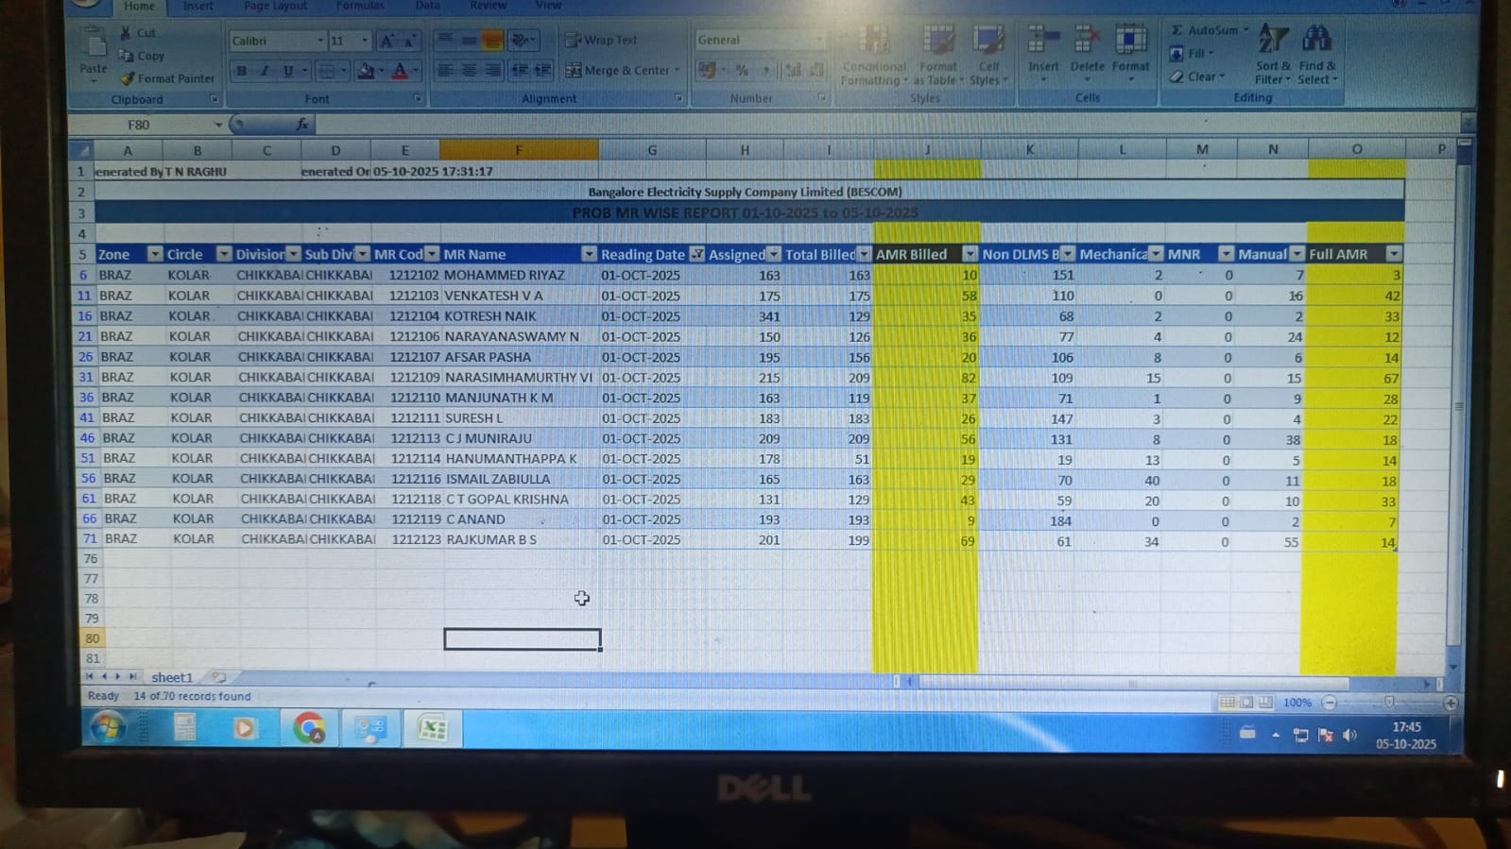Switch to the Page Layout ribbon tab
The height and width of the screenshot is (849, 1511).
[x=275, y=6]
